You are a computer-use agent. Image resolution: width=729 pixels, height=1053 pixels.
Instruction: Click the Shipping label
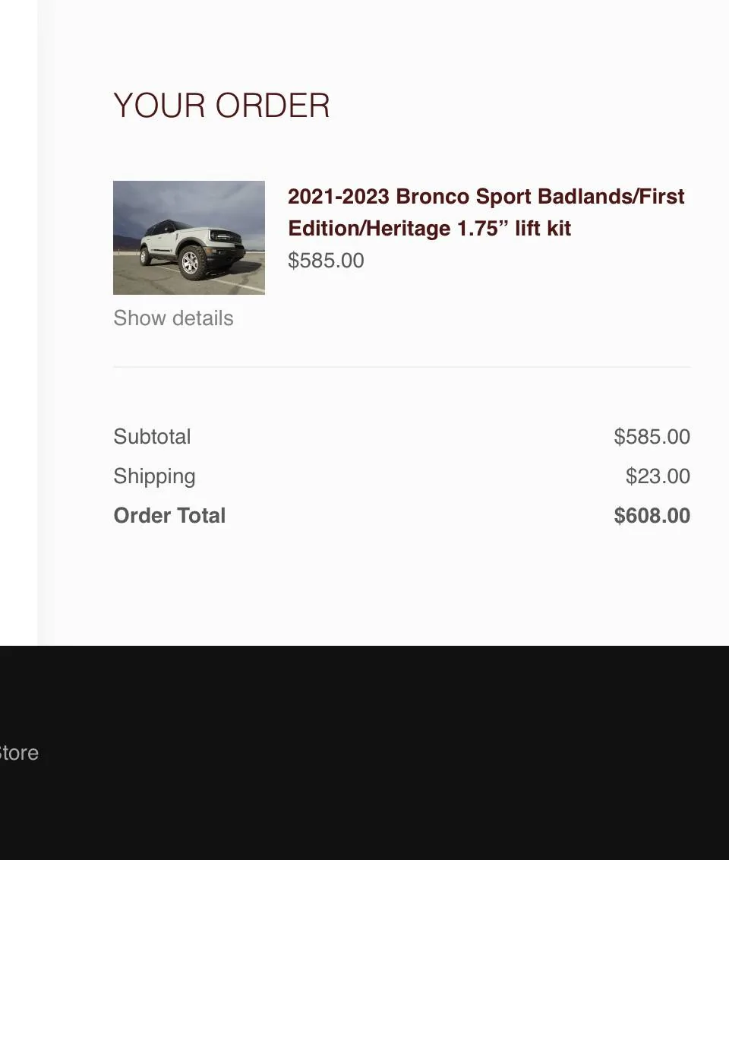[x=154, y=476]
